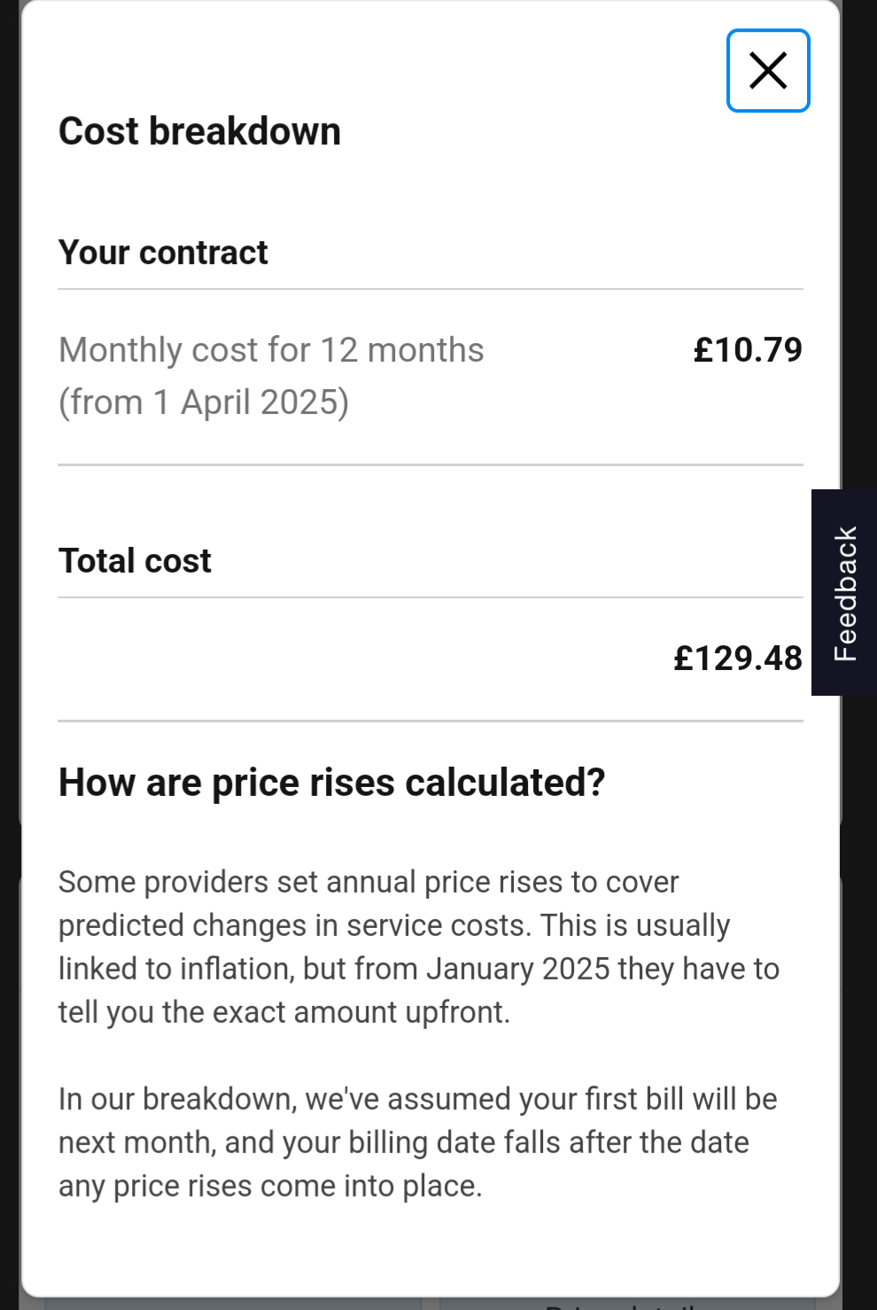This screenshot has height=1310, width=877.
Task: Select the Total cost heading
Action: [x=135, y=561]
